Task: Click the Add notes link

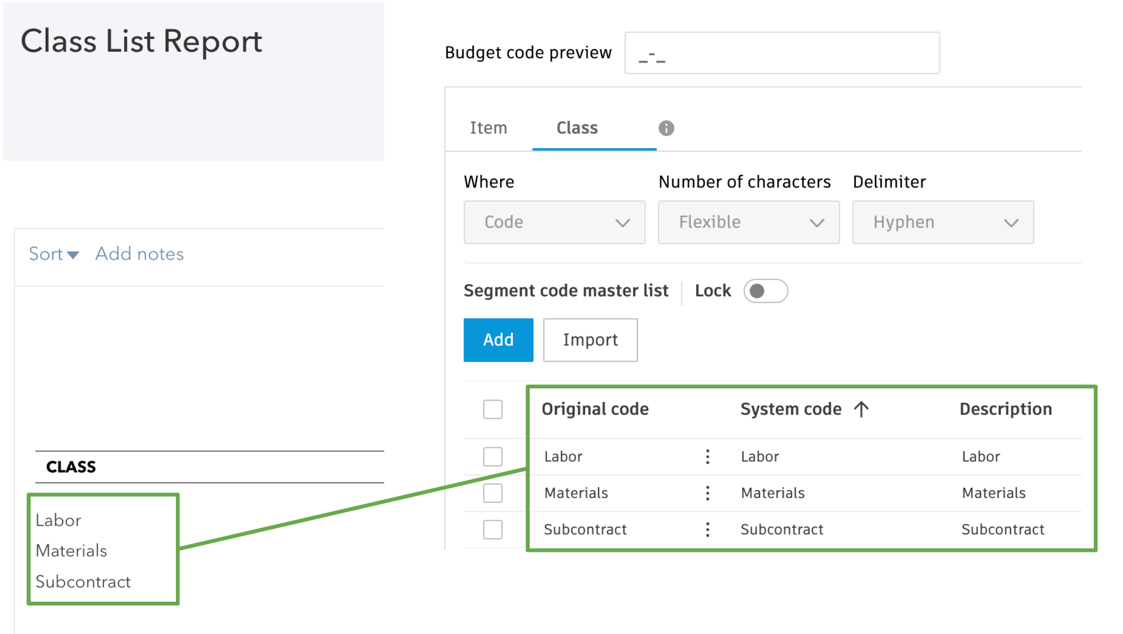Action: coord(139,254)
